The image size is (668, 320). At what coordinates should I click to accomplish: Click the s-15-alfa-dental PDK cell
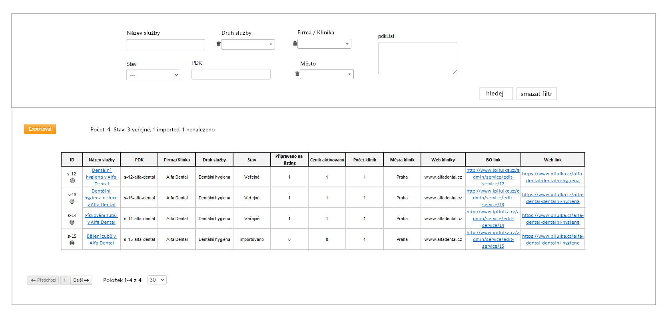pos(140,239)
